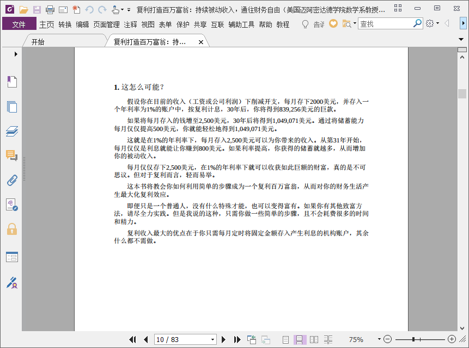The width and height of the screenshot is (469, 348).
Task: Click the magnifier search button
Action: [x=417, y=23]
